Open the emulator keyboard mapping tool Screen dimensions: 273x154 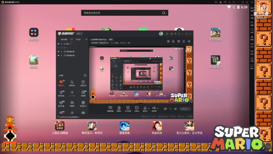pyautogui.click(x=252, y=9)
